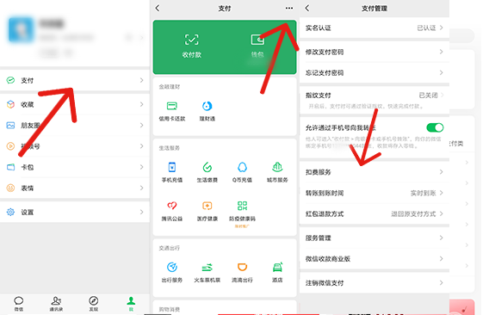Open the 支付 entry icon in the Me page
489x315 pixels.
pos(10,80)
